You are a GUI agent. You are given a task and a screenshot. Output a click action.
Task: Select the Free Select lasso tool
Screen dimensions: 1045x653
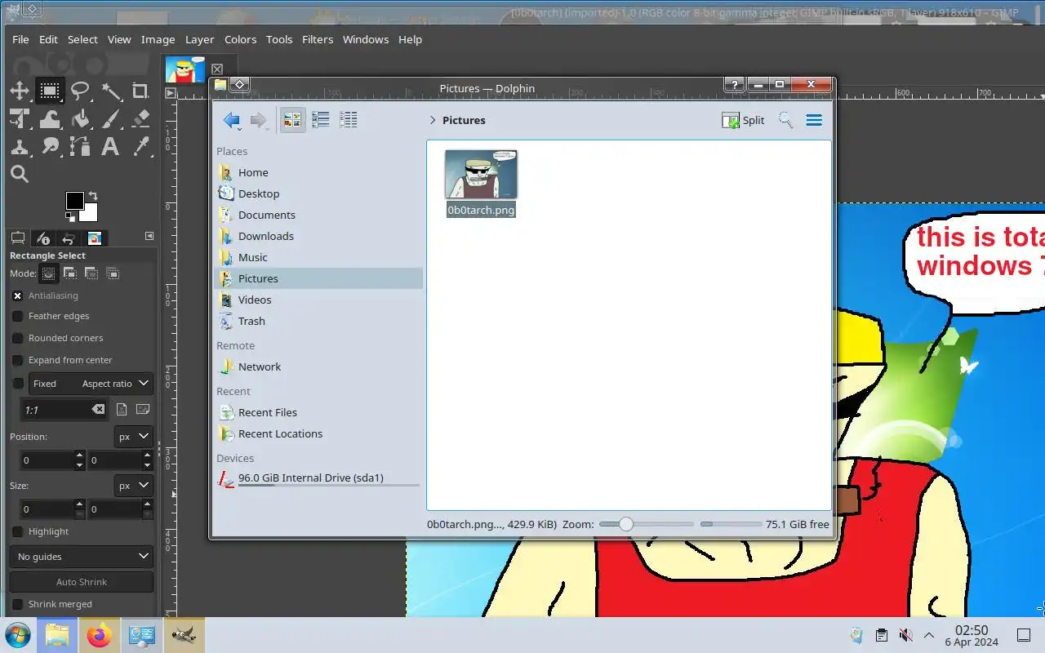tap(80, 91)
